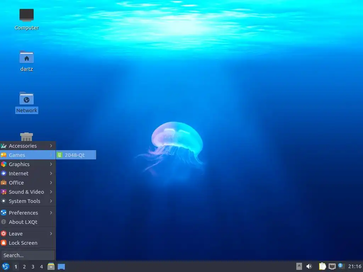Click the About LXQt info icon

click(x=4, y=222)
